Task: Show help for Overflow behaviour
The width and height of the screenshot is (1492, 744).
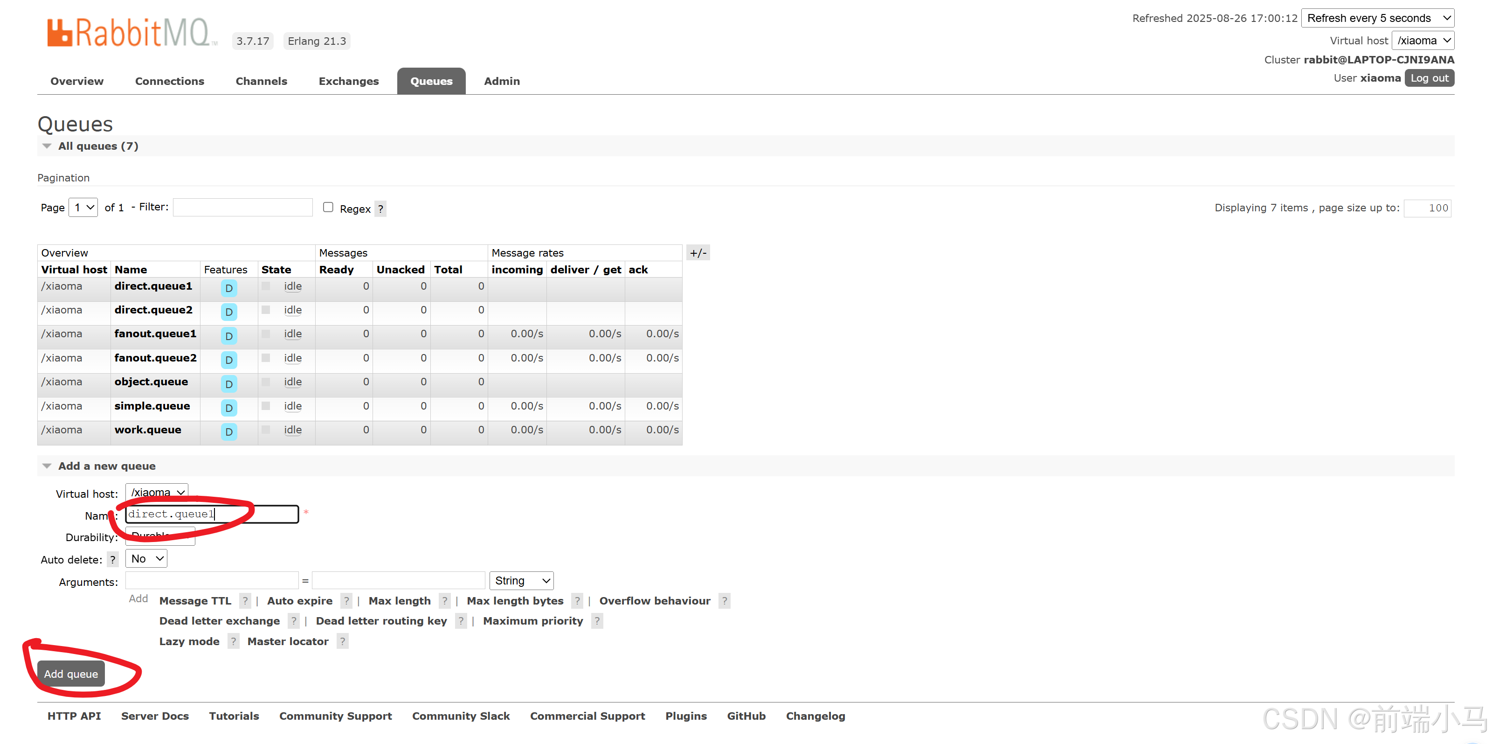Action: click(724, 601)
